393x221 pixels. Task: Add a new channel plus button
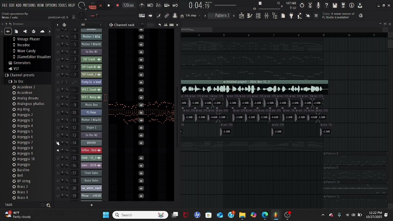pos(91,205)
